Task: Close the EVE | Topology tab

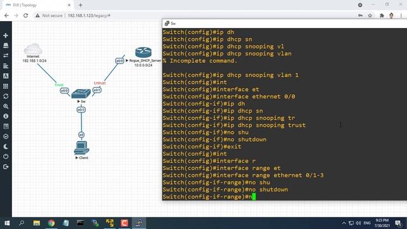Action: [69, 5]
